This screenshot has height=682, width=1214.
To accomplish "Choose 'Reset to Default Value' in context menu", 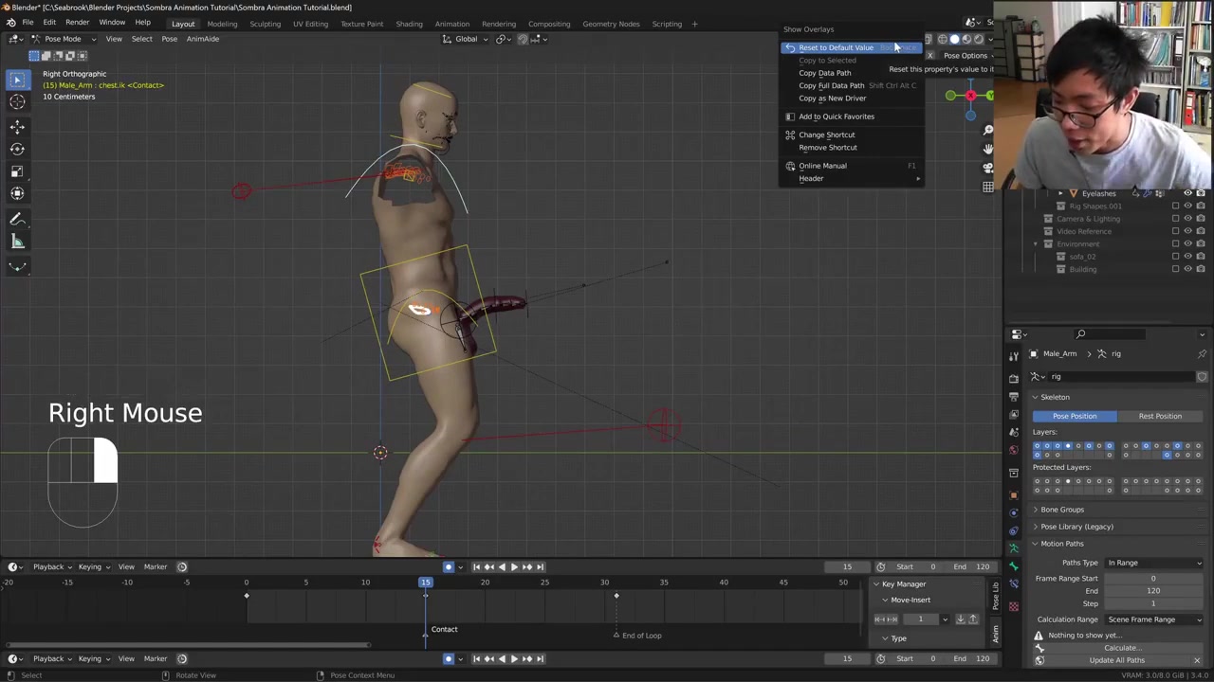I will tap(836, 47).
